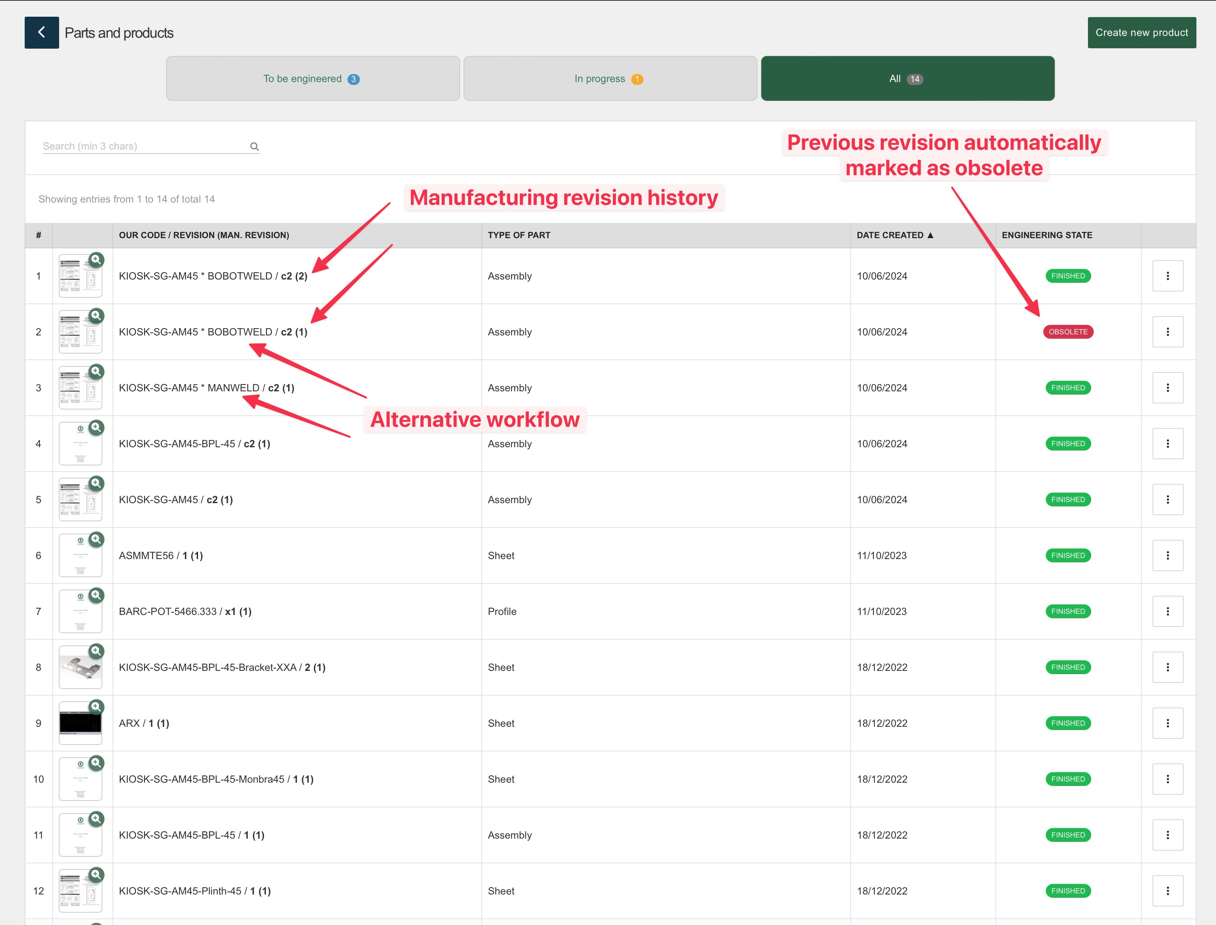
Task: Click the Engineering State column header
Action: (x=1047, y=235)
